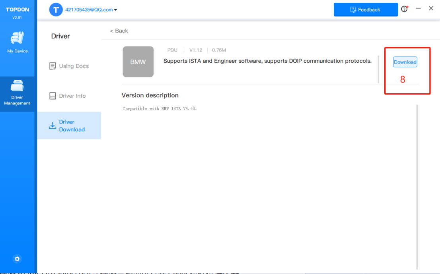The width and height of the screenshot is (440, 274).
Task: Expand the account email dropdown arrow
Action: (116, 10)
